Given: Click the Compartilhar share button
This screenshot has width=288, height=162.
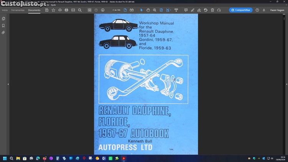Looking at the screenshot, I should click(241, 10).
